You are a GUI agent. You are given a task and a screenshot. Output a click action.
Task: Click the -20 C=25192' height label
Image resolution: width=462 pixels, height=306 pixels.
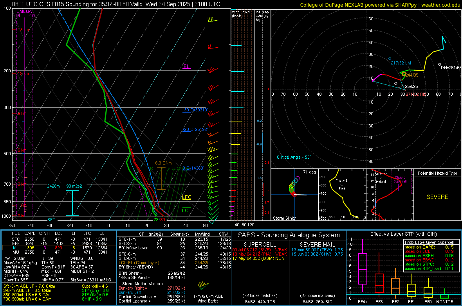pyautogui.click(x=195, y=129)
